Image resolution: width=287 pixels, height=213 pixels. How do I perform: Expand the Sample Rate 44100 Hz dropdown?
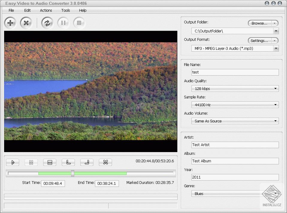[x=235, y=105]
